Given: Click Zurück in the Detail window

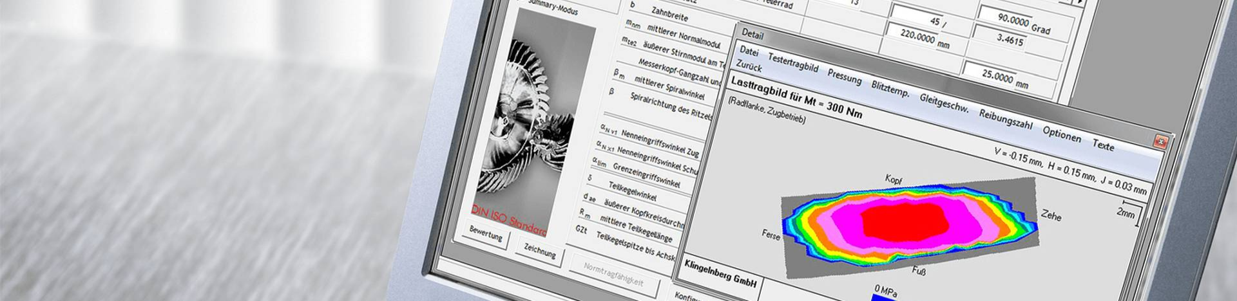Looking at the screenshot, I should (x=749, y=66).
